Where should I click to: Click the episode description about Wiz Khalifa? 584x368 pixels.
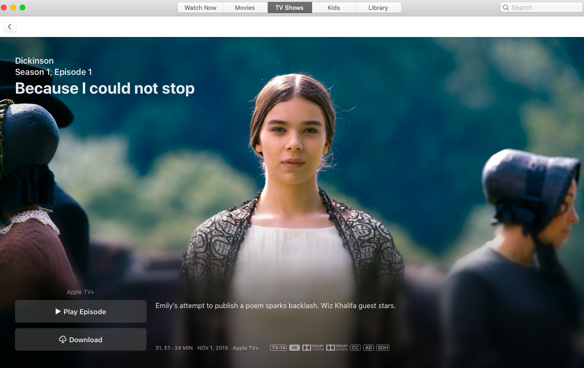tap(276, 306)
